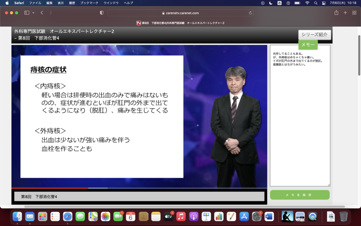Open Control Center in the menu bar
The image size is (361, 226).
point(324,3)
